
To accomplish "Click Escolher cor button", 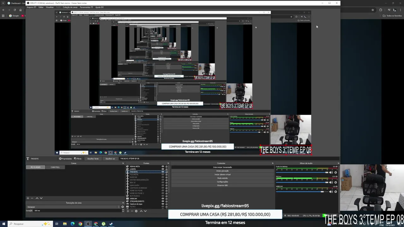I will [110, 159].
